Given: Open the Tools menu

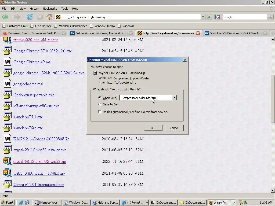Looking at the screenshot, I should 64,9.
